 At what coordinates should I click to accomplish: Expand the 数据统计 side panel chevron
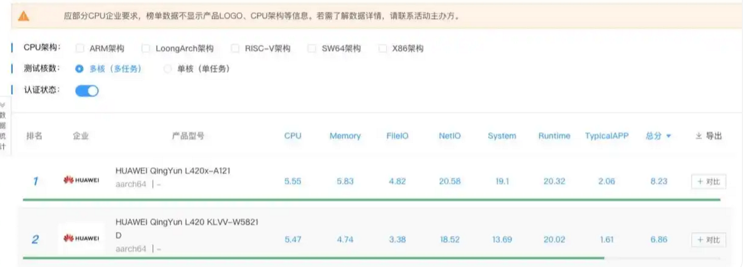click(3, 104)
